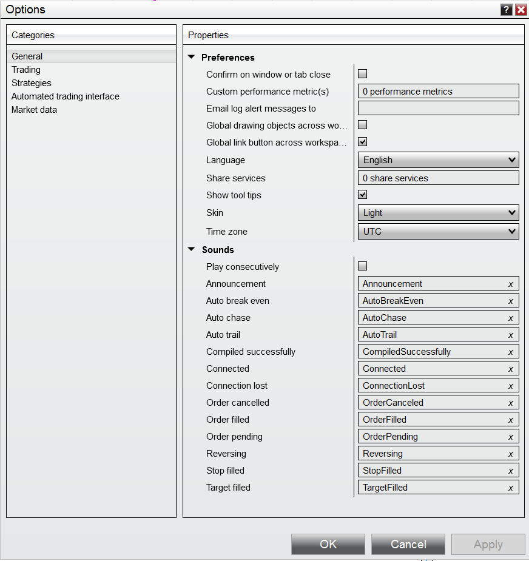The image size is (529, 561).
Task: Click the OK button
Action: [328, 544]
